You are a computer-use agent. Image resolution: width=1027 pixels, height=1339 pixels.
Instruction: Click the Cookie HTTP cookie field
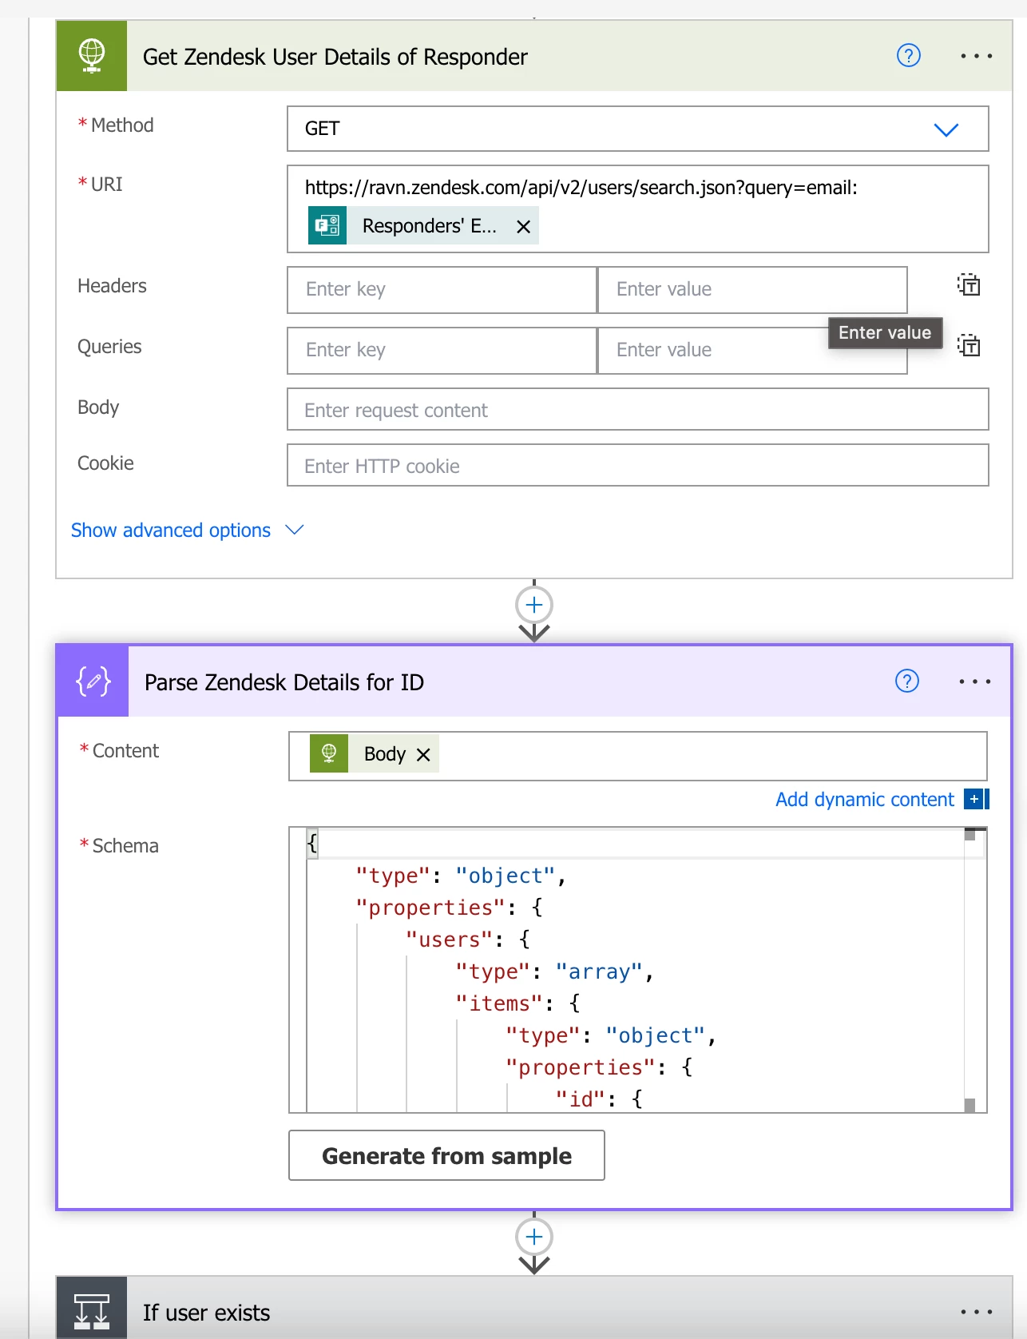tap(637, 465)
